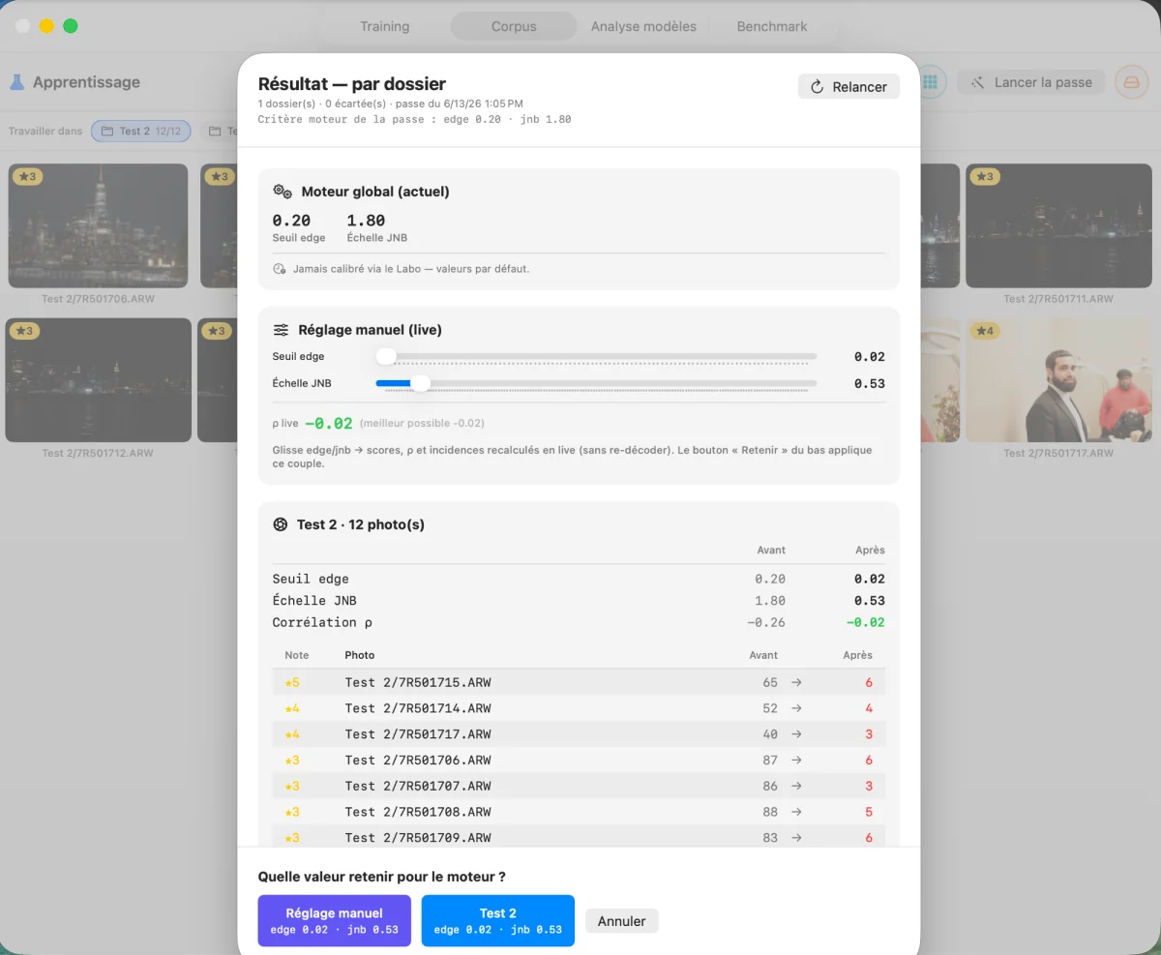Click the Moteur global 0.20 Seuil edge value
This screenshot has width=1161, height=955.
291,221
